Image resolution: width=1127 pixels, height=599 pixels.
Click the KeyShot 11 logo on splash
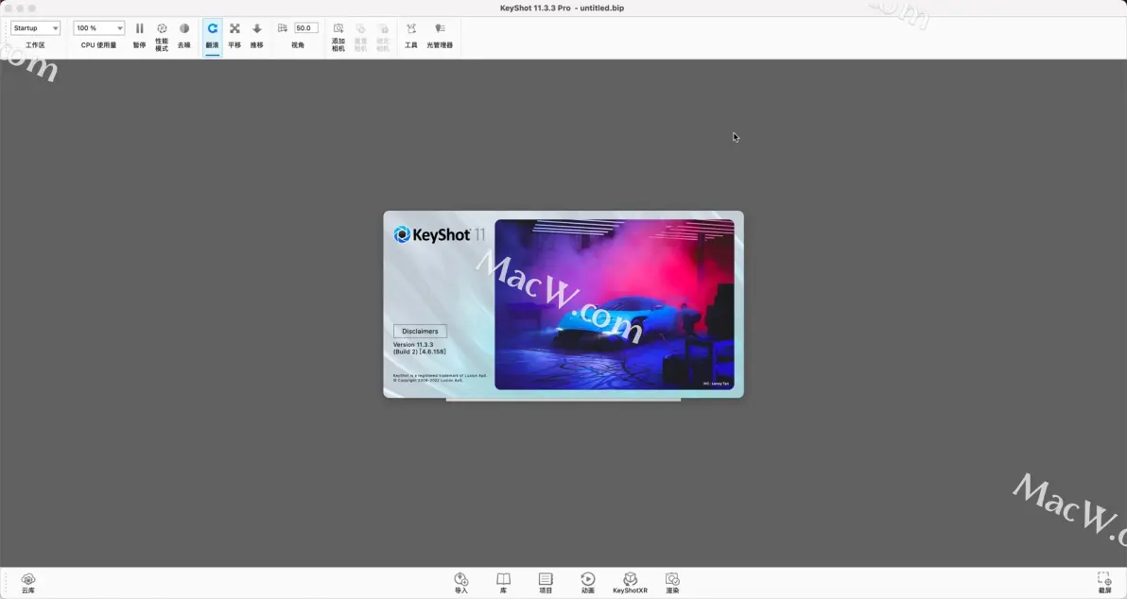click(439, 235)
